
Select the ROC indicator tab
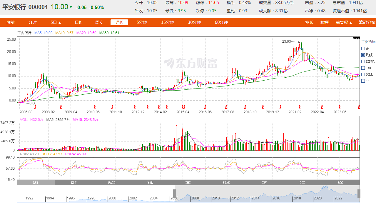point(340,183)
